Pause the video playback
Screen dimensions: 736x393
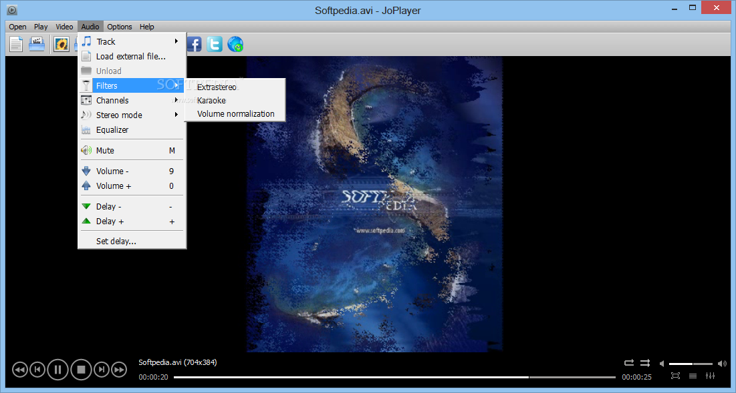coord(57,370)
